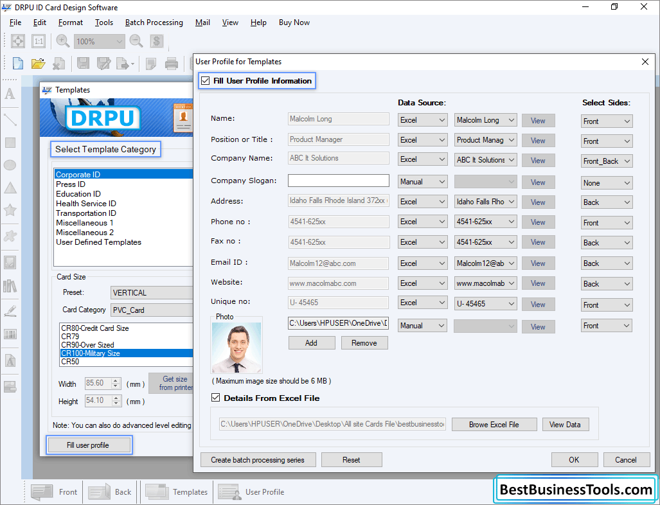Open the Malcolm Long Excel column dropdown
Image resolution: width=660 pixels, height=505 pixels.
pyautogui.click(x=485, y=120)
